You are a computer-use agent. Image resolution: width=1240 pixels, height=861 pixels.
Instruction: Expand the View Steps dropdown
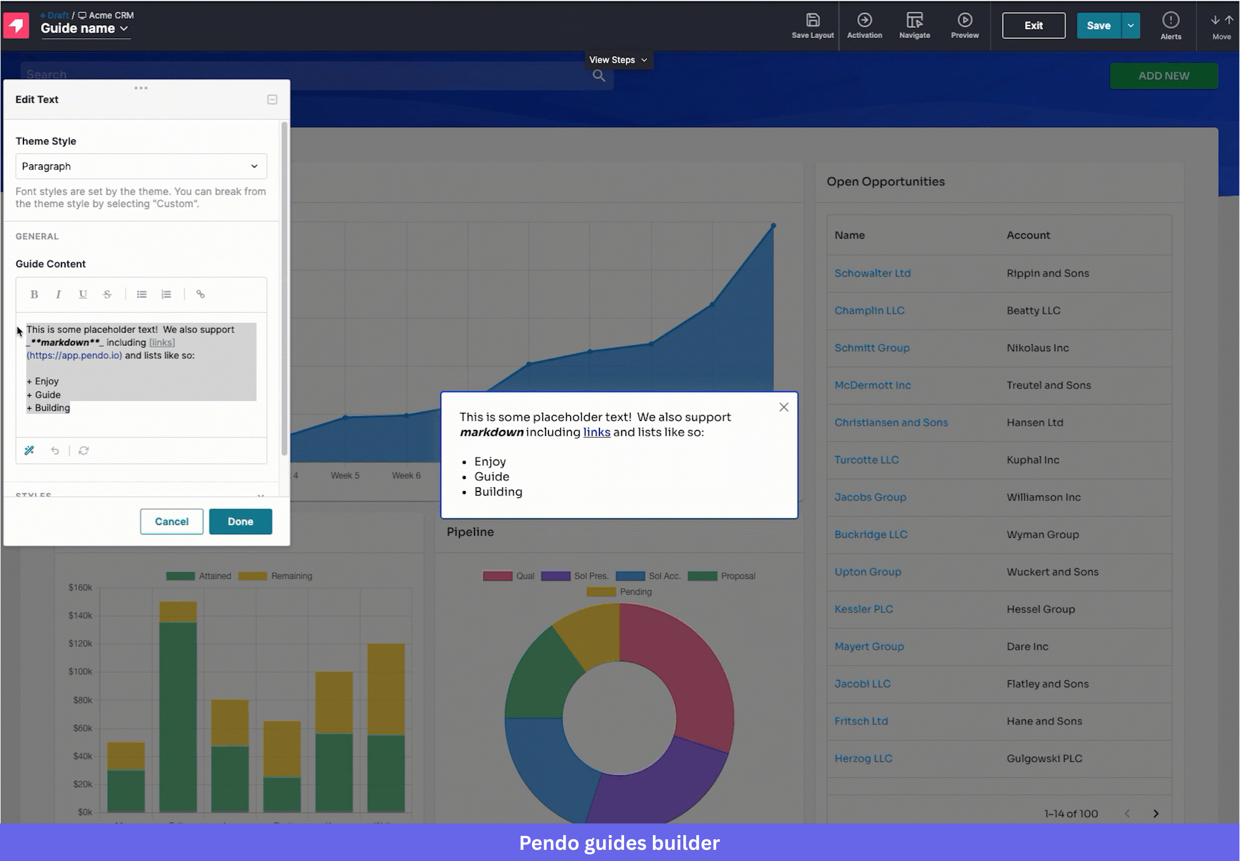(x=618, y=60)
